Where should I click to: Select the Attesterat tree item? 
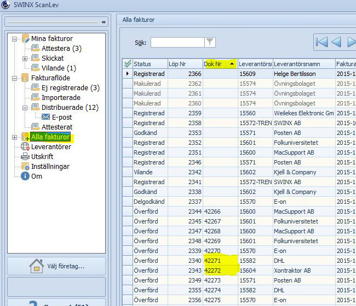(57, 127)
